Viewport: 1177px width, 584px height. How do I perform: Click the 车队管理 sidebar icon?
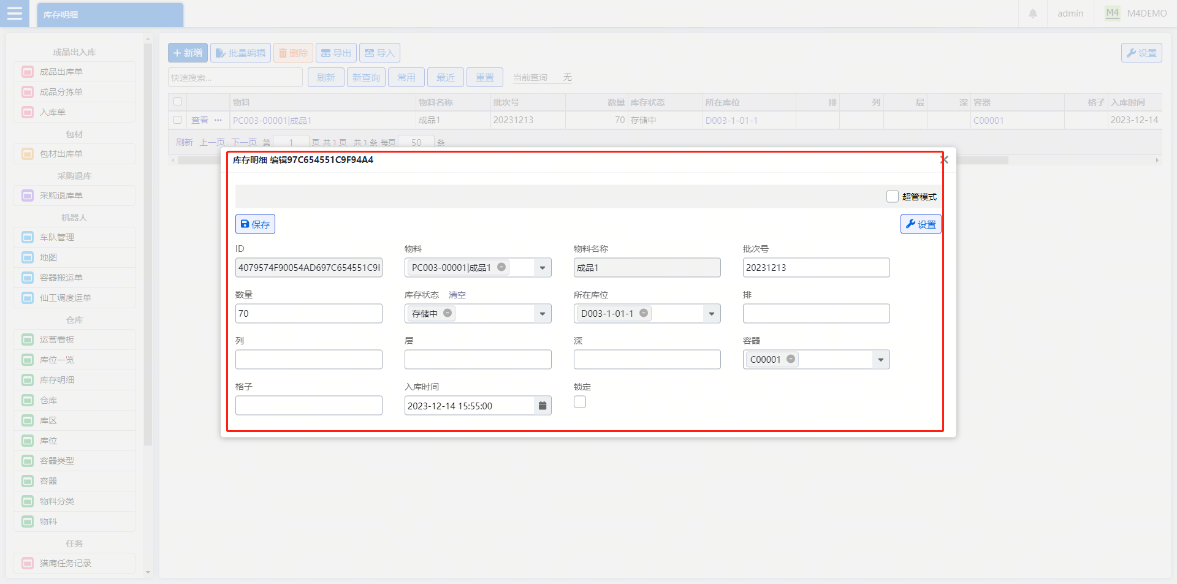click(x=28, y=237)
